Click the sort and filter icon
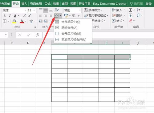Screen dimensions: 154x113 (x=138, y=10)
